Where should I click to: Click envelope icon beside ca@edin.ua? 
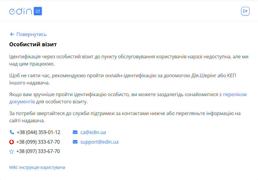pos(75,132)
